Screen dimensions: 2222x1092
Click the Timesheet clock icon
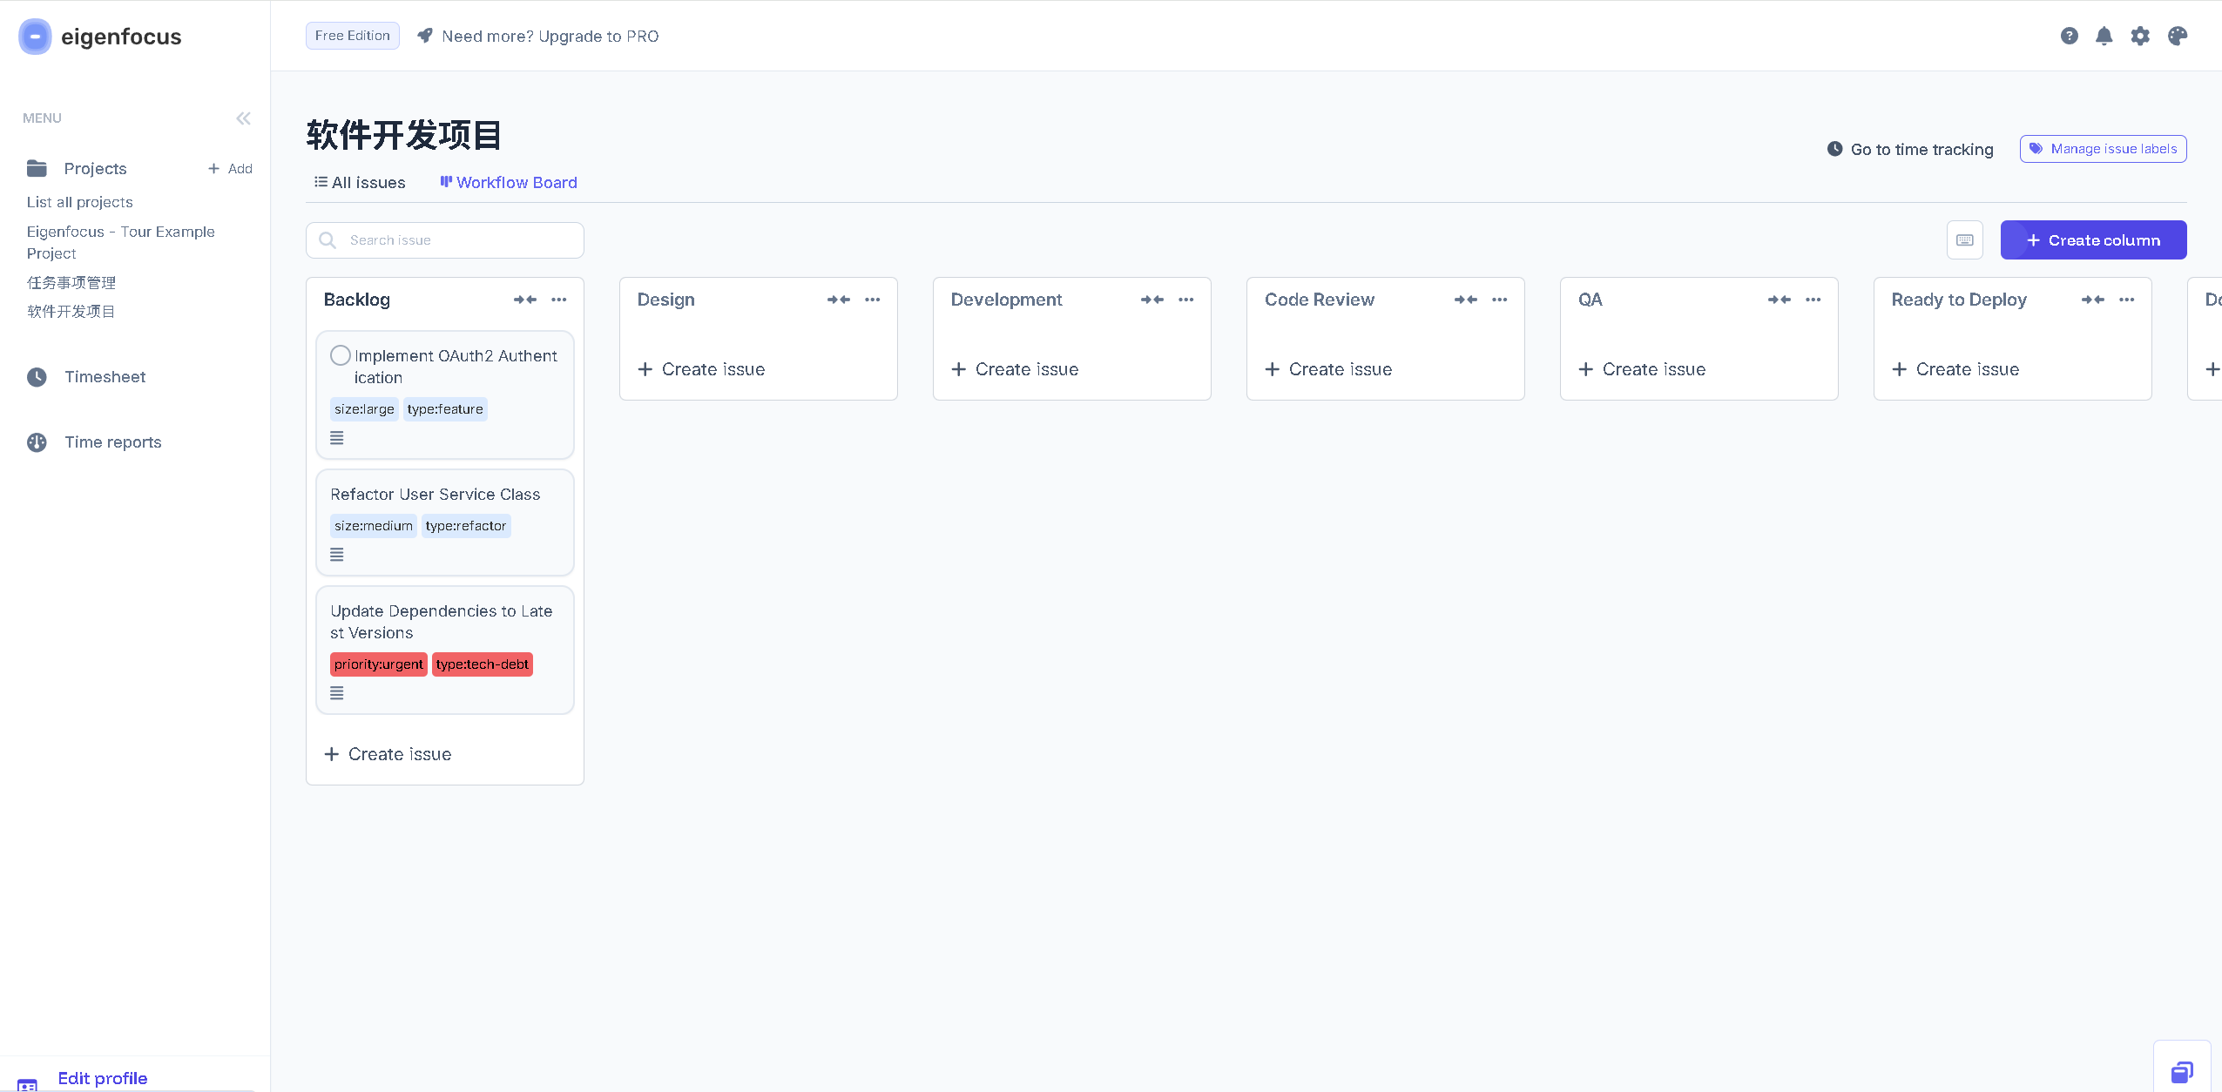pos(37,377)
